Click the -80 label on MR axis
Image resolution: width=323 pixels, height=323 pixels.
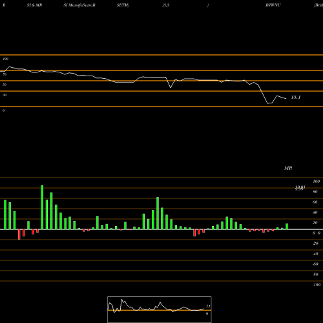pos(315,275)
